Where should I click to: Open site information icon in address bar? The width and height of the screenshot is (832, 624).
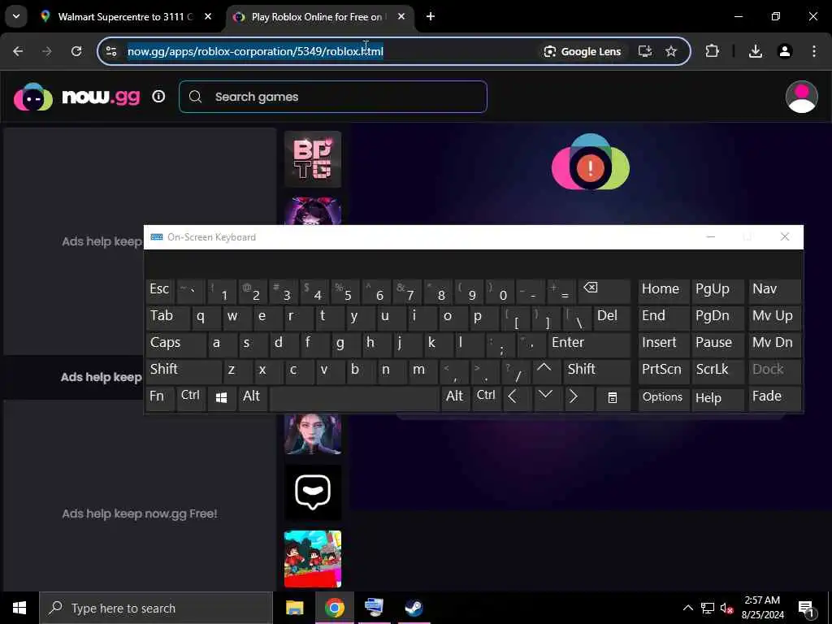pos(110,51)
